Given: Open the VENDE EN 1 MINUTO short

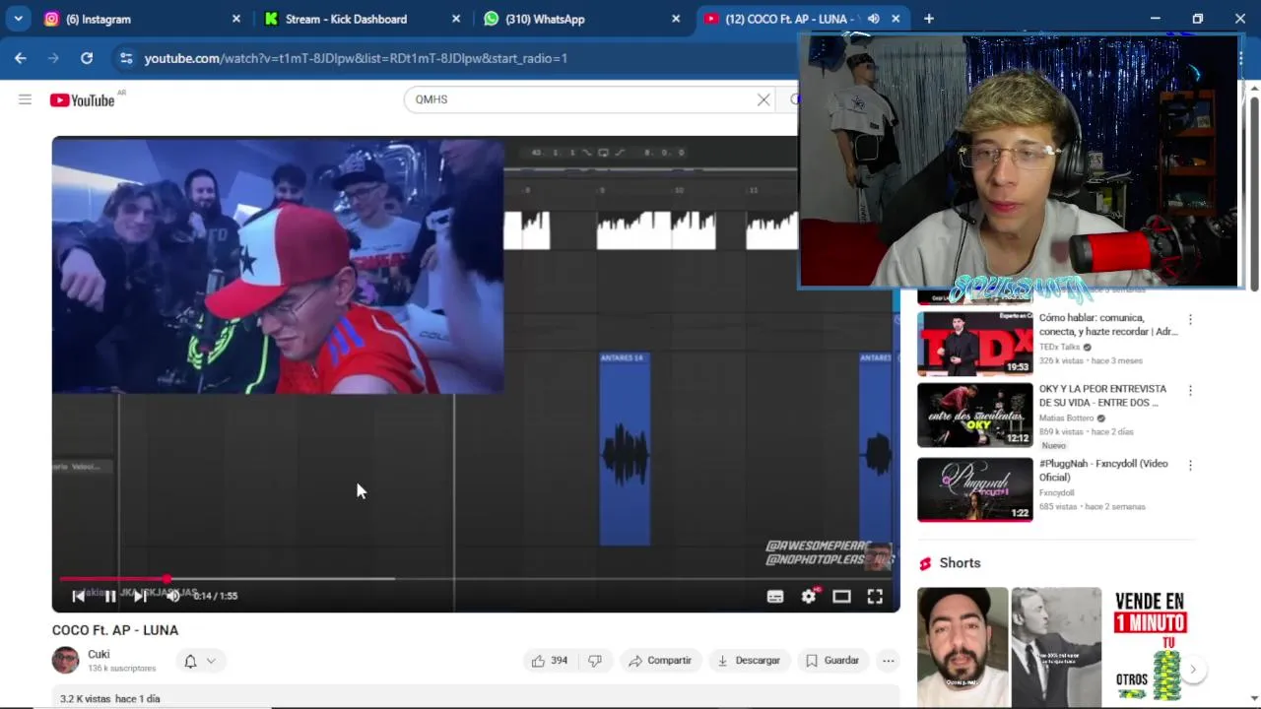Looking at the screenshot, I should 1150,647.
